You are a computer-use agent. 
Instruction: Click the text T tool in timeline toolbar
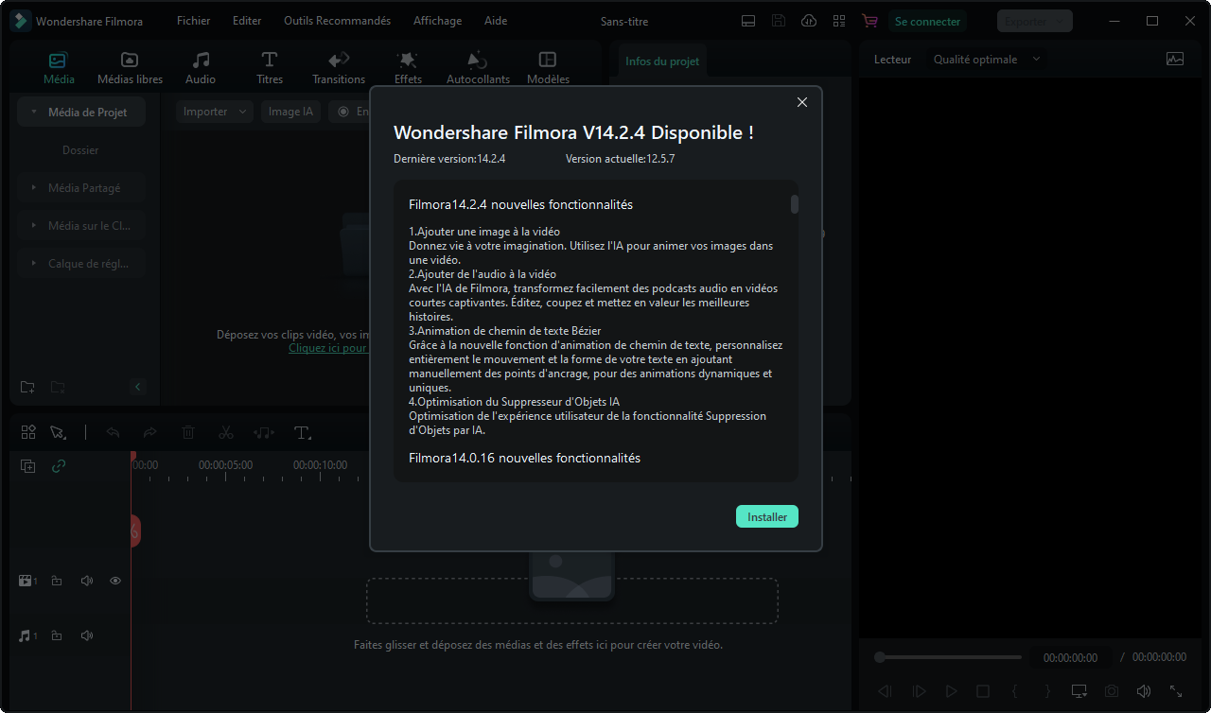303,432
